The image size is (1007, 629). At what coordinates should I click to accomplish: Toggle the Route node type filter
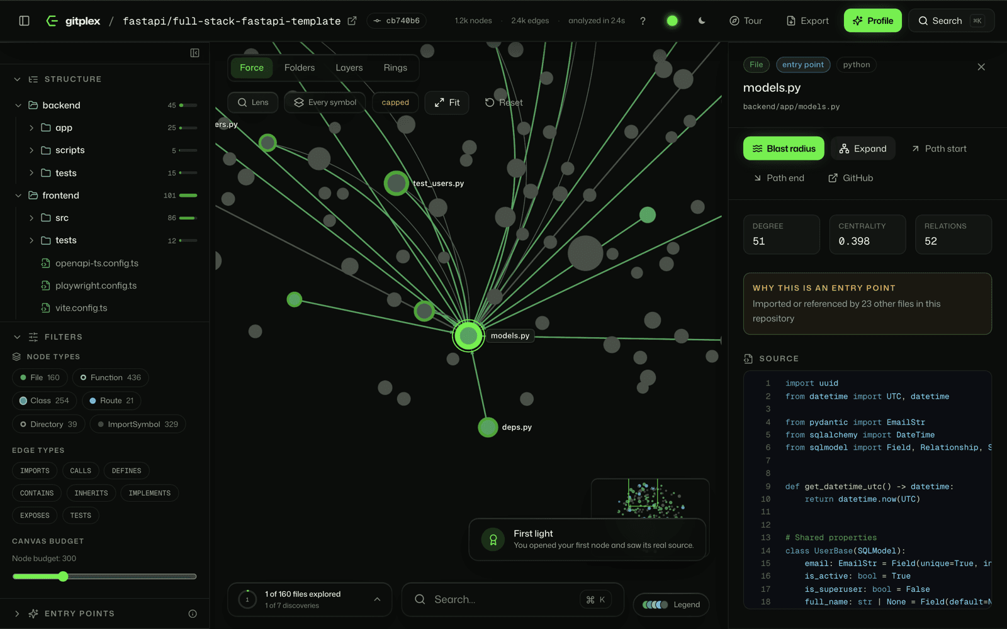click(x=111, y=401)
